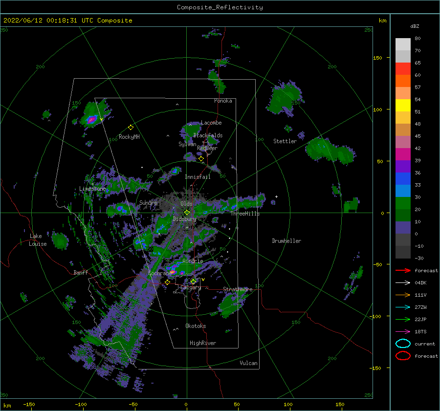Click the white 04DK arrow legend icon
Image resolution: width=440 pixels, height=411 pixels.
[x=403, y=283]
